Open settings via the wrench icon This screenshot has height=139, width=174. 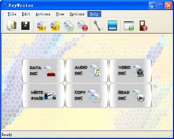[98, 26]
